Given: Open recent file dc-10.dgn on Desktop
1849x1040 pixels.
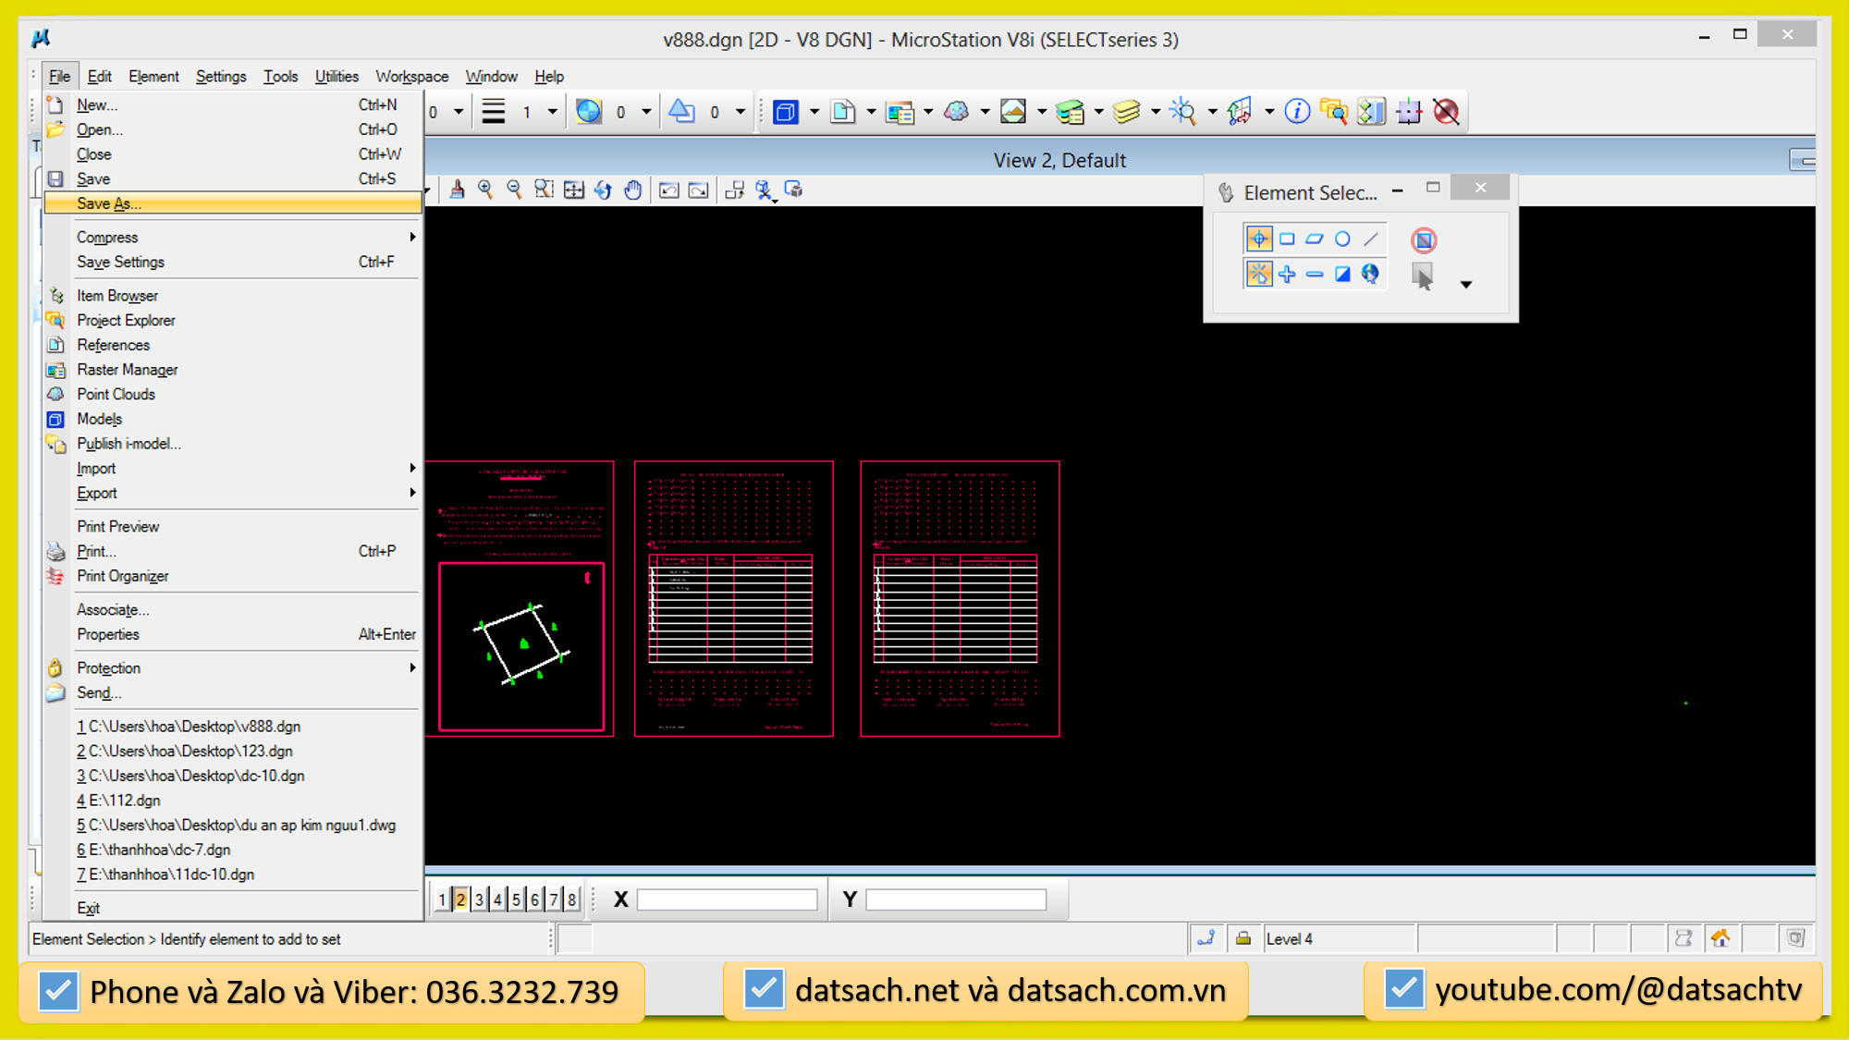Looking at the screenshot, I should tap(190, 777).
